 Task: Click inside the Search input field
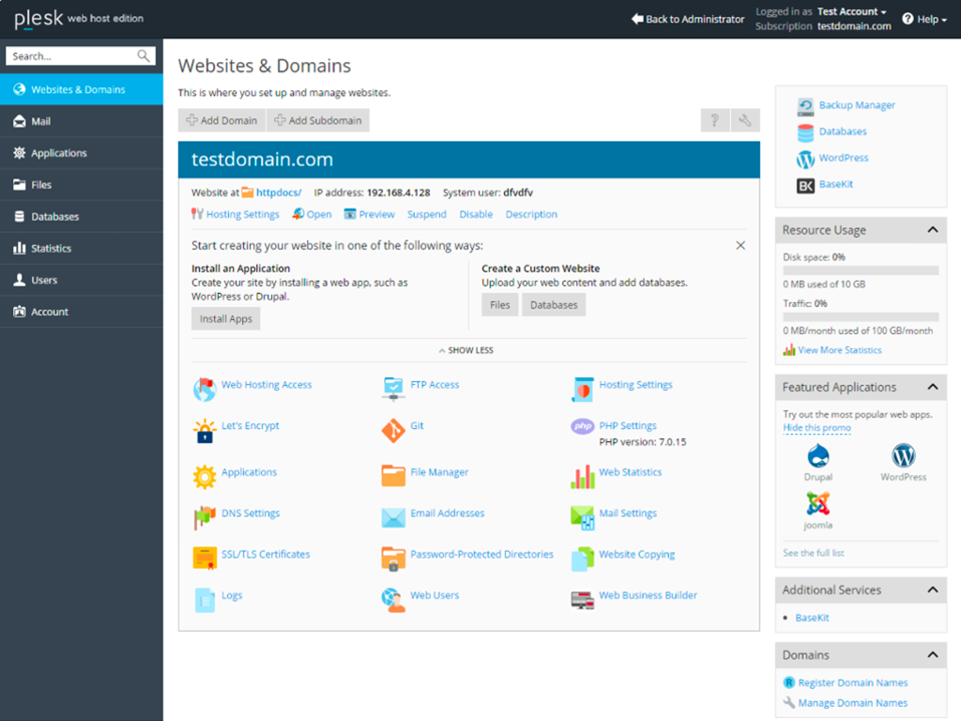71,56
